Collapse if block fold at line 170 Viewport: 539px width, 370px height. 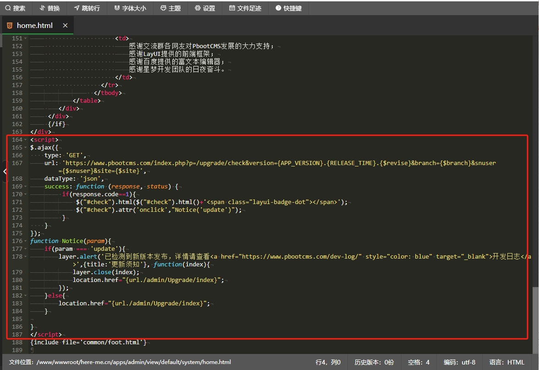tap(26, 194)
